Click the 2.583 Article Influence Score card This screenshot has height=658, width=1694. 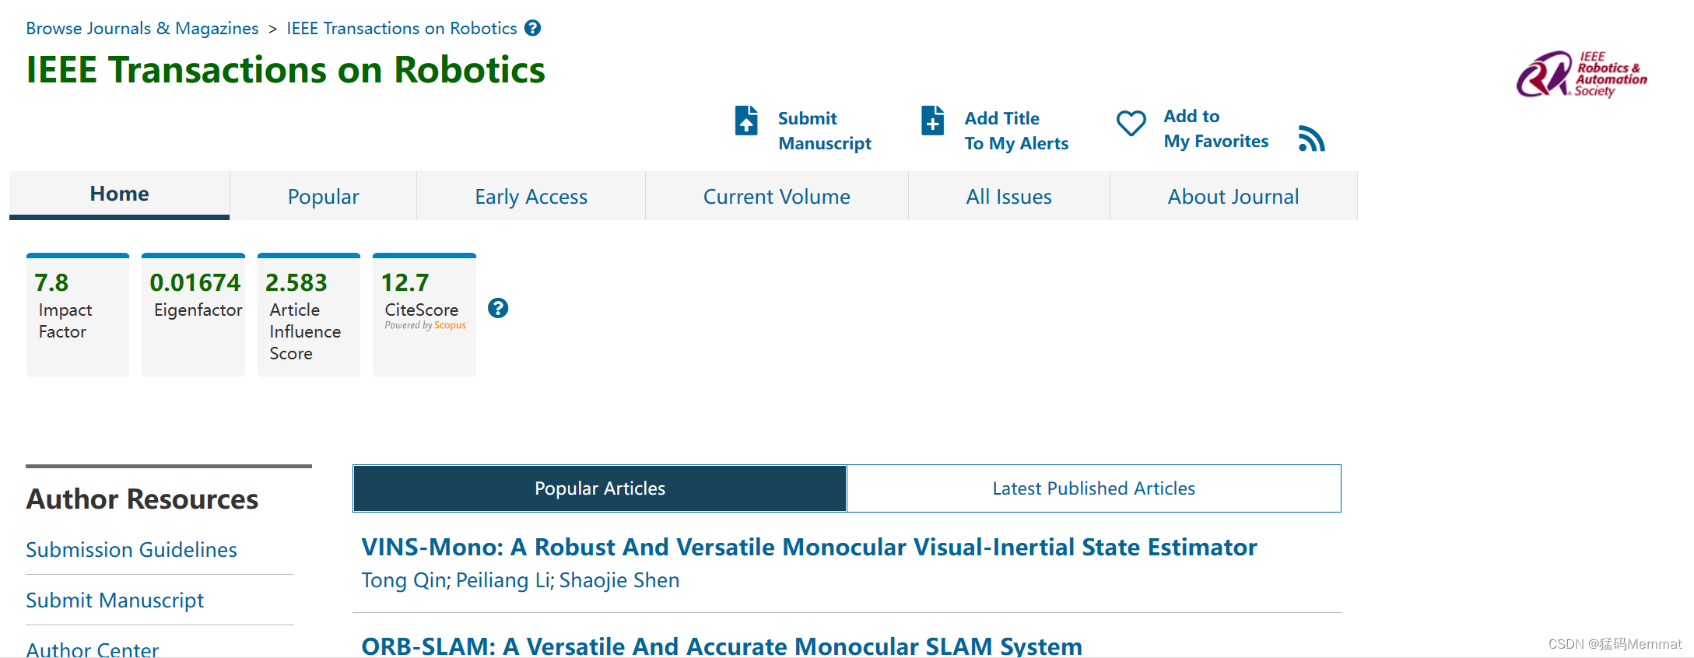(309, 315)
